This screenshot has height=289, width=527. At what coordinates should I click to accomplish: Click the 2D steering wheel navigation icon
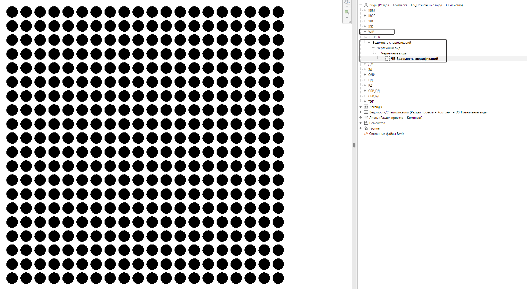pos(347,2)
